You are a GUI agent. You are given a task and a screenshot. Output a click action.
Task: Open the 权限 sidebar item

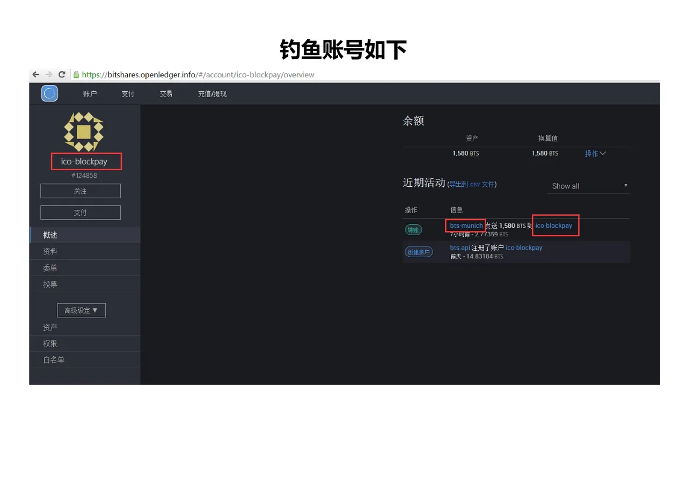click(x=85, y=344)
